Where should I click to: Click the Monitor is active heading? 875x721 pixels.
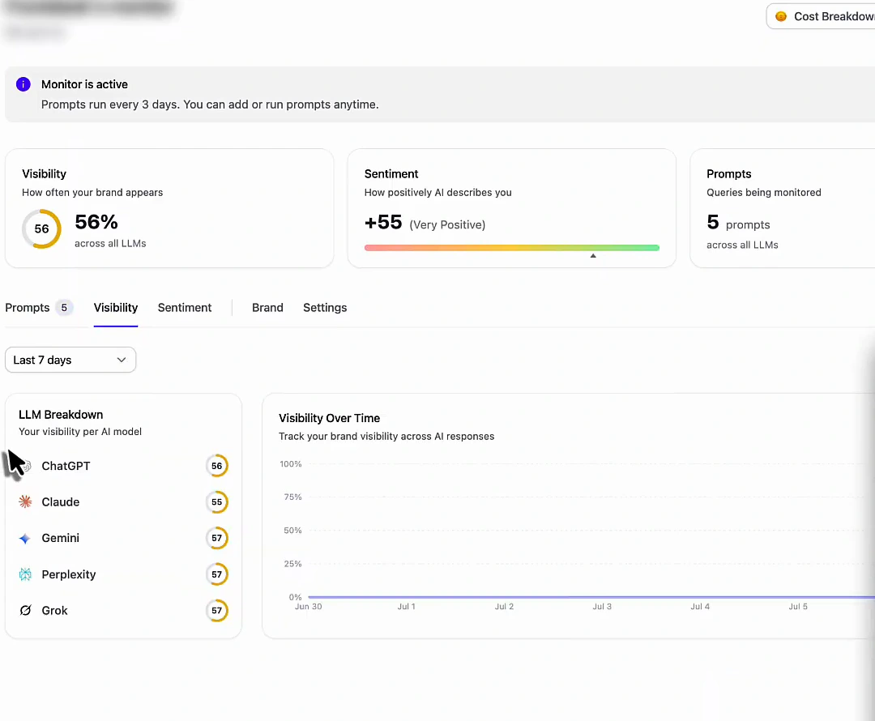84,84
